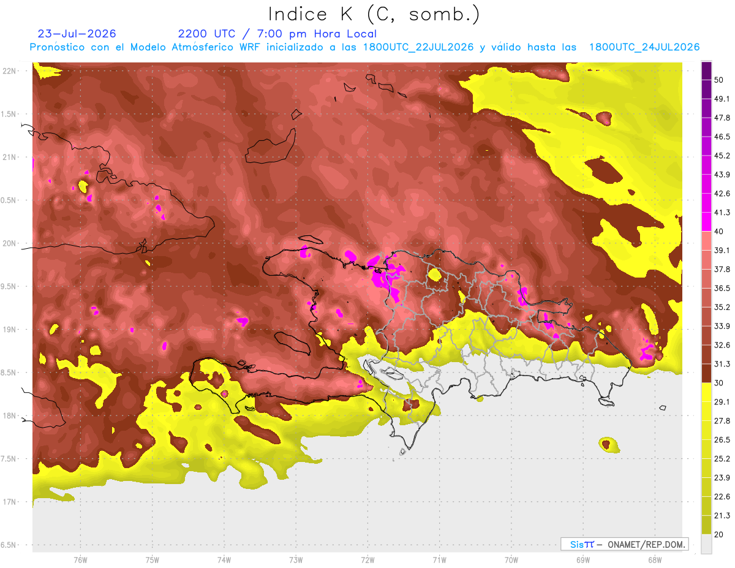735x568 pixels.
Task: Click longitude label "73W"
Action: (x=296, y=560)
